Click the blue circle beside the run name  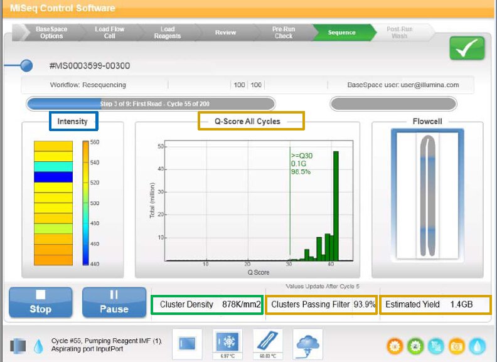tap(26, 66)
